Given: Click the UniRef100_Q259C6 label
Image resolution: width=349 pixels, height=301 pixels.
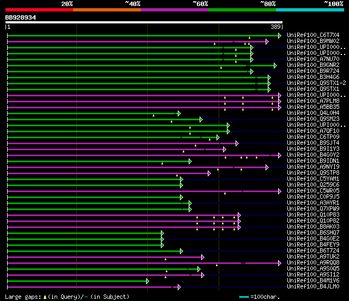Looking at the screenshot, I should 313,185.
